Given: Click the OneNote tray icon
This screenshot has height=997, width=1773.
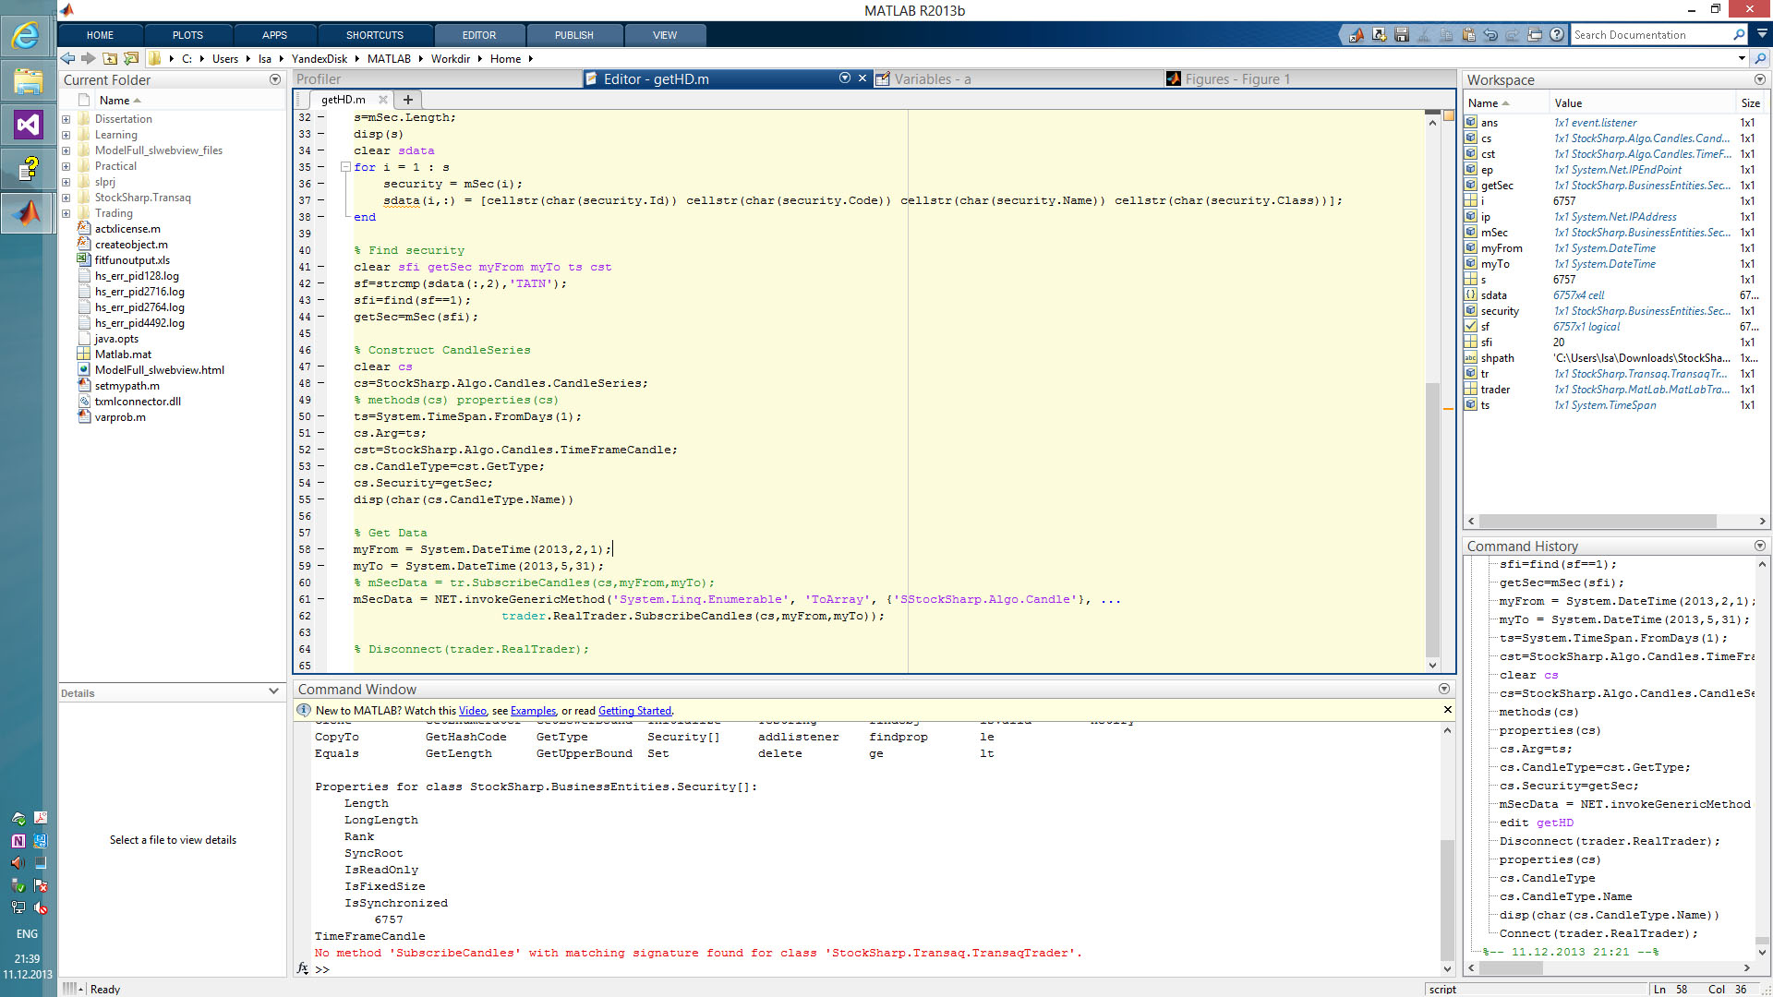Looking at the screenshot, I should (x=18, y=840).
